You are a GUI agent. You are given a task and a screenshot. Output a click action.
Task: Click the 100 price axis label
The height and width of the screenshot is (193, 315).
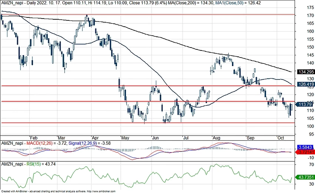[311, 126]
